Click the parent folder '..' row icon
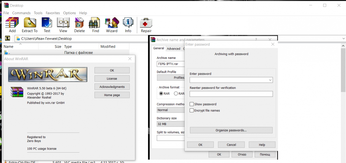 6,52
